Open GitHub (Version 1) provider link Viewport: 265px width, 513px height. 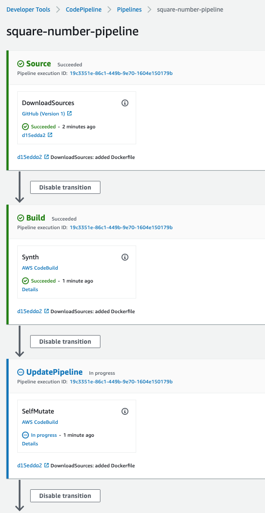[44, 114]
